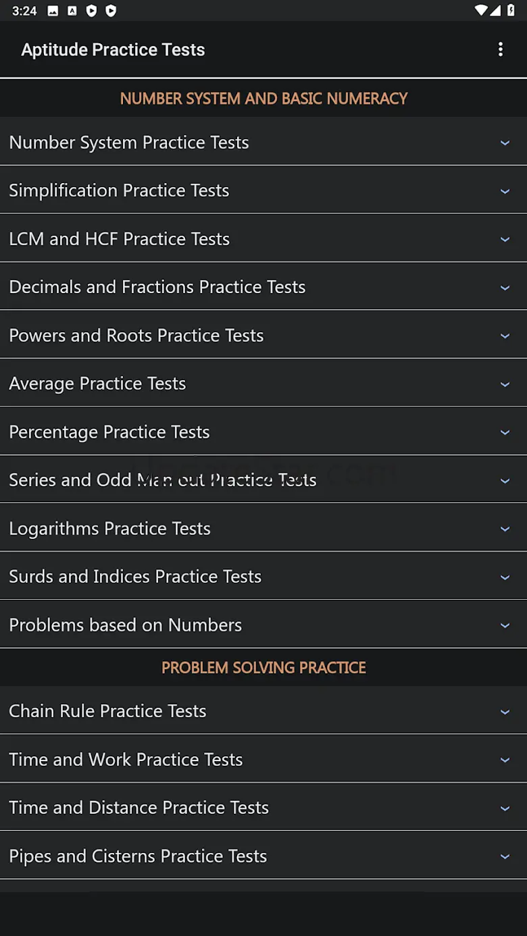Tap the Aptitude Practice Tests title
The width and height of the screenshot is (527, 936).
tap(113, 49)
